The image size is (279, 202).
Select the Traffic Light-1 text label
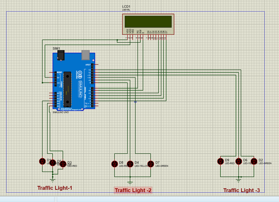[x=54, y=188]
